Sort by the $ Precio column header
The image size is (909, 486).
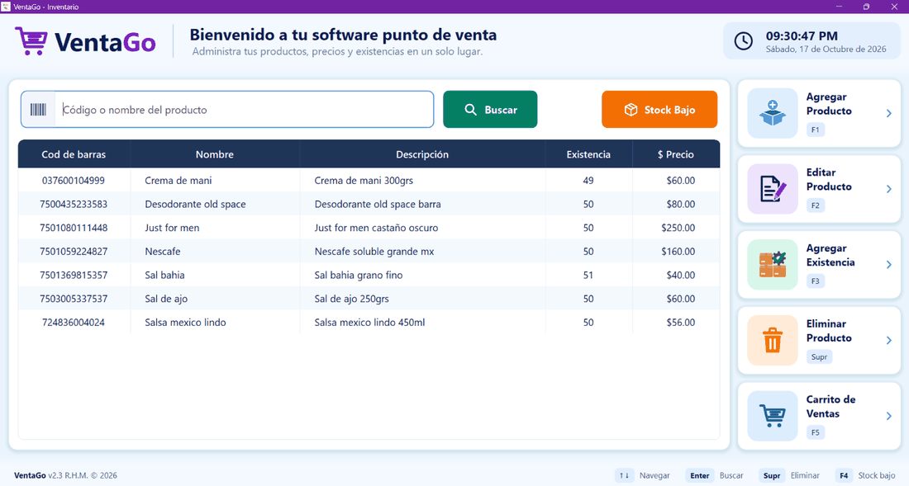(675, 154)
